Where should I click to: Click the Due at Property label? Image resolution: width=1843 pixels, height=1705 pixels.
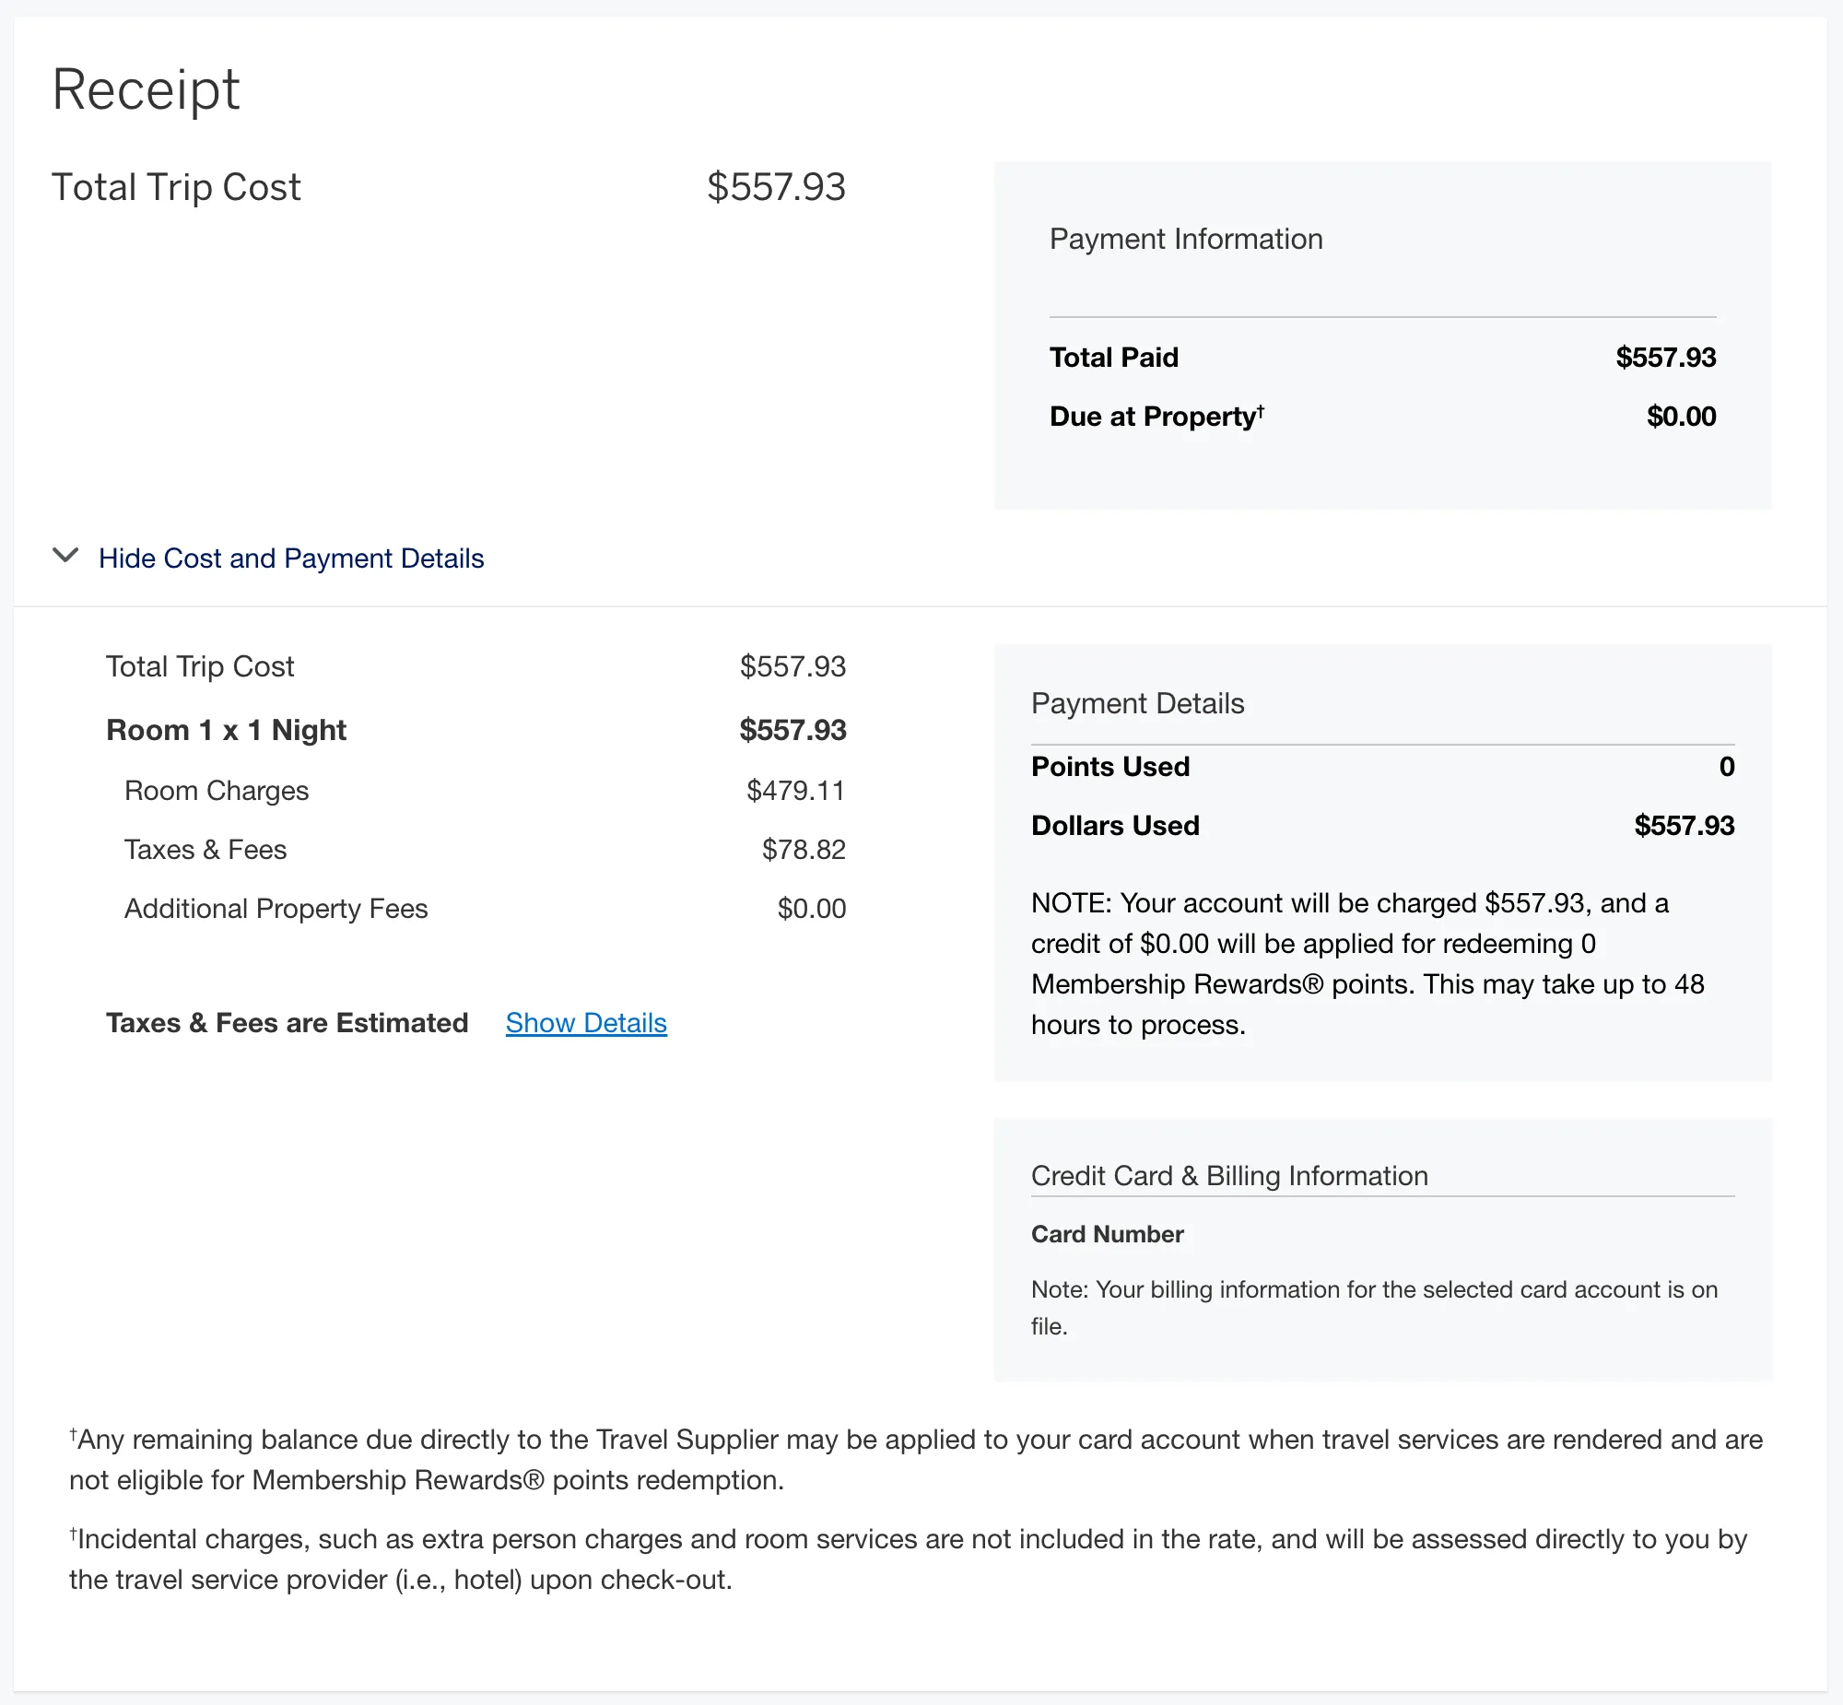coord(1156,416)
